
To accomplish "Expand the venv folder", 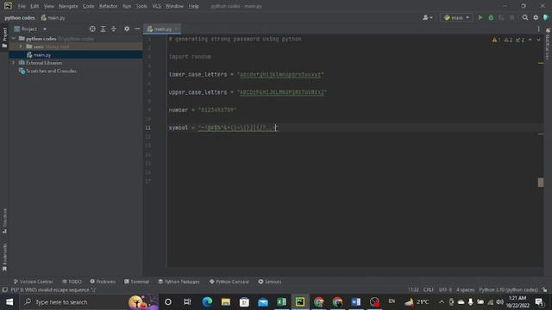I will 21,46.
